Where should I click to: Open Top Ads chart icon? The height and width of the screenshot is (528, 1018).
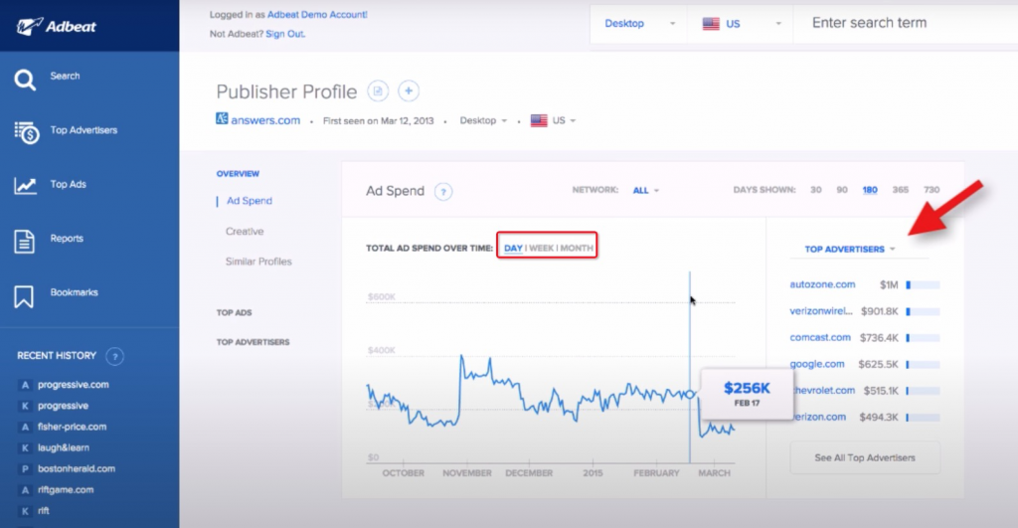point(25,186)
